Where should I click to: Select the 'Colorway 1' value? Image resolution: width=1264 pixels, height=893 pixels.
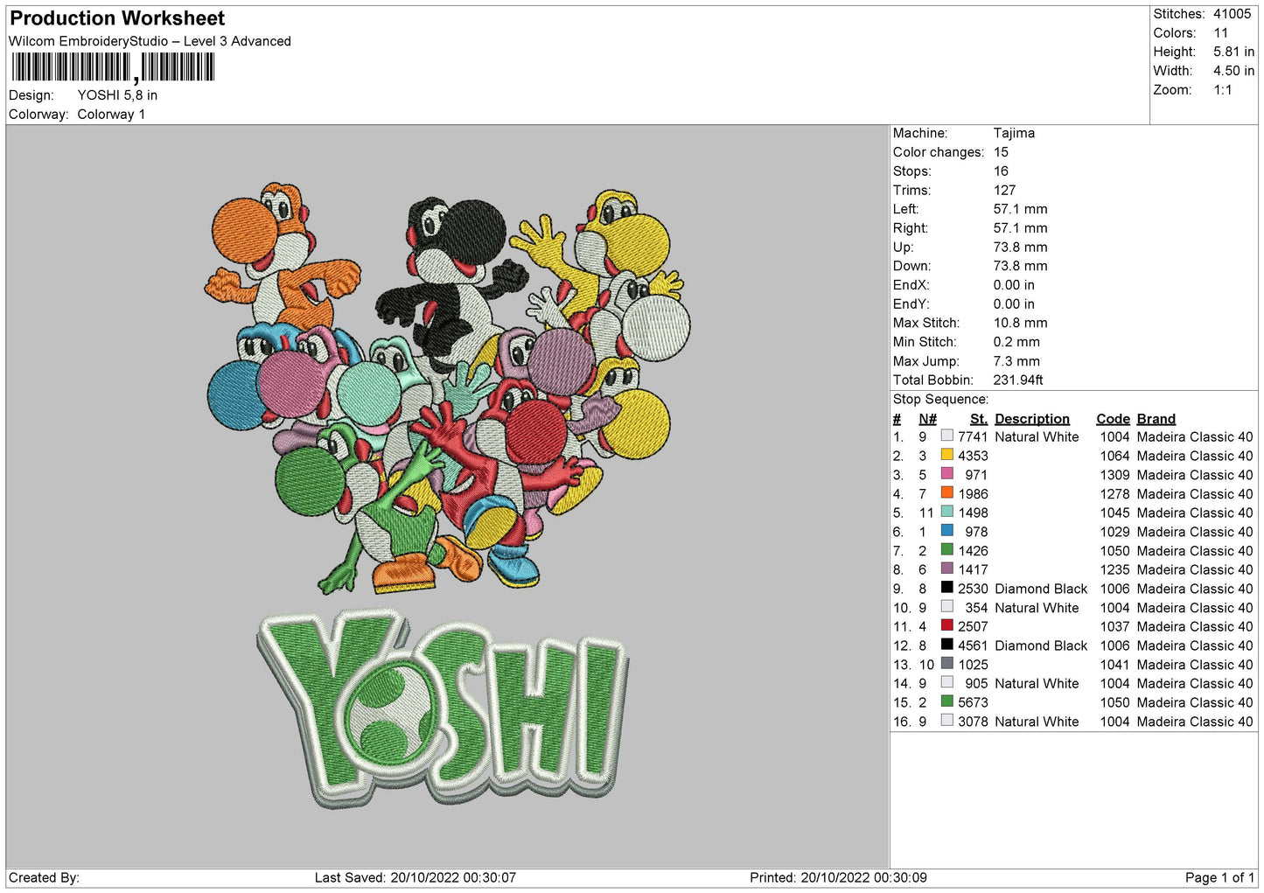pyautogui.click(x=111, y=115)
